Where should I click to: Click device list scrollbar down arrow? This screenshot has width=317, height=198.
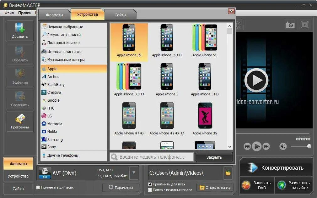[229, 146]
